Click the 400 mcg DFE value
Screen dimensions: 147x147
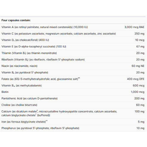[136, 79]
